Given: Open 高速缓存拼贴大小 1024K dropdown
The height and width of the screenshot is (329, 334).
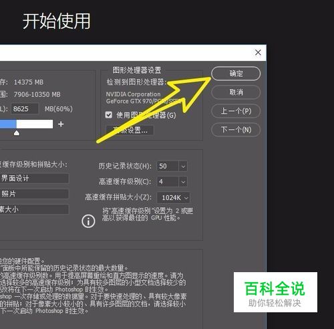Looking at the screenshot, I should pyautogui.click(x=174, y=197).
